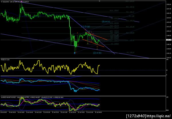
Task: Select the orange "4" wave label near the low
Action: tap(78, 45)
